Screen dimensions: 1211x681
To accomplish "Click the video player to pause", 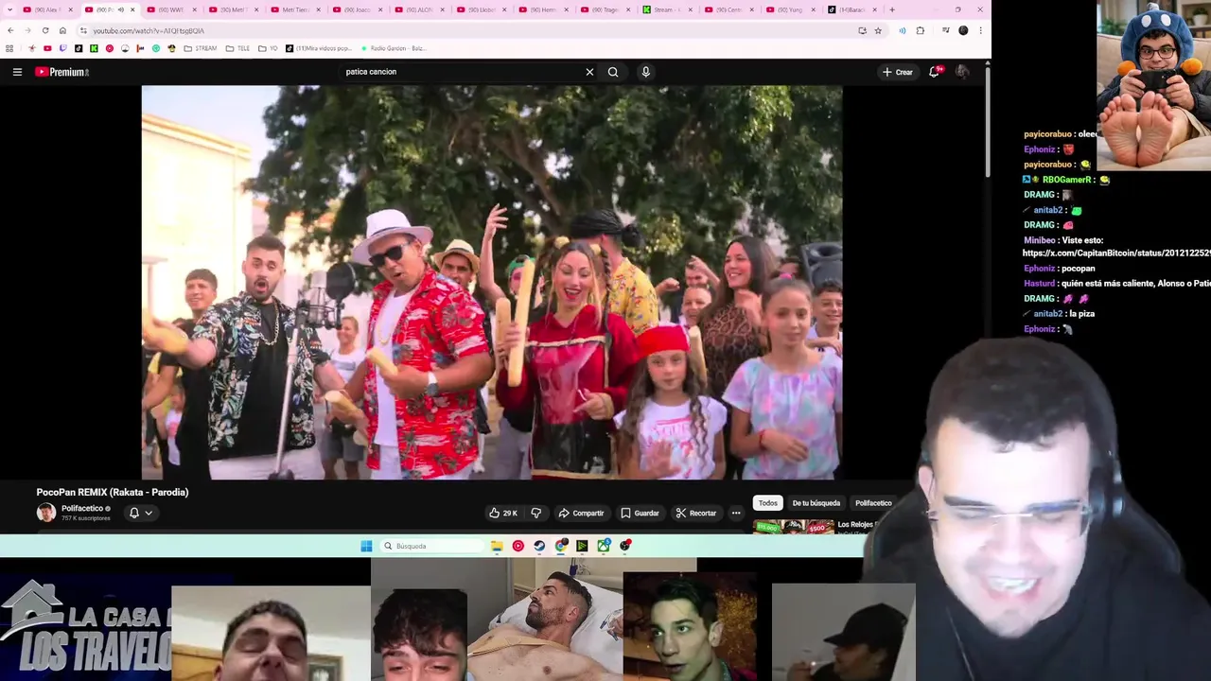I will coord(492,283).
